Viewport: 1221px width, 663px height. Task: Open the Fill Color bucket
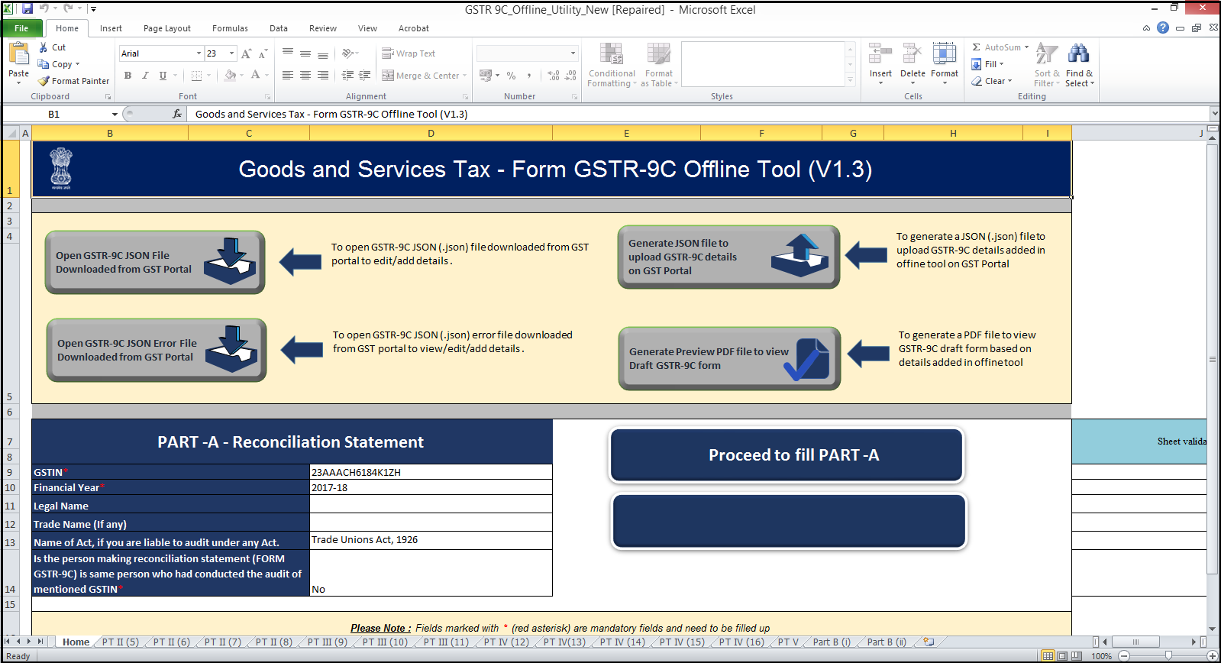[x=230, y=76]
